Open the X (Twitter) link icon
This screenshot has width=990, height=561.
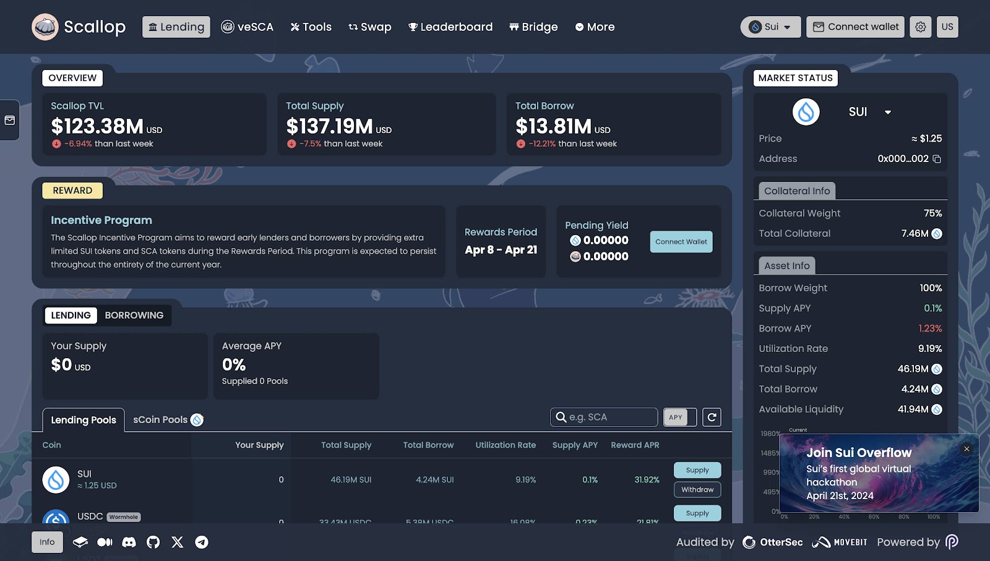(x=177, y=542)
